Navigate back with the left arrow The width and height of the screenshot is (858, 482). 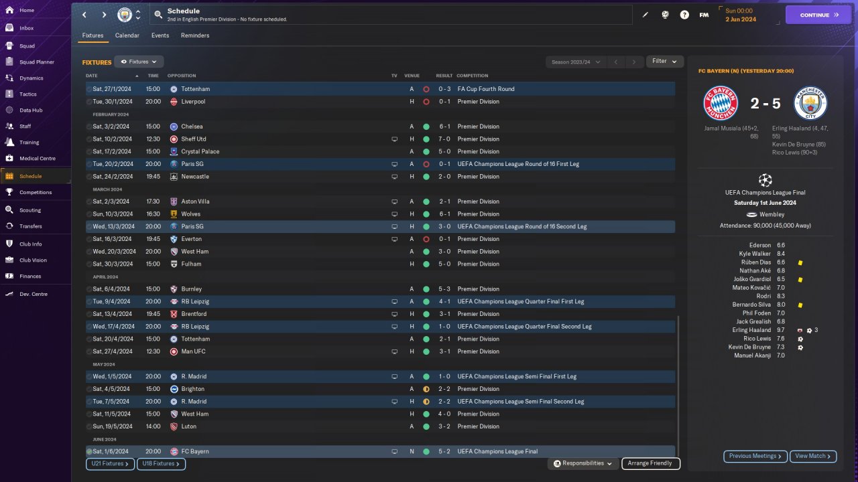tap(84, 15)
